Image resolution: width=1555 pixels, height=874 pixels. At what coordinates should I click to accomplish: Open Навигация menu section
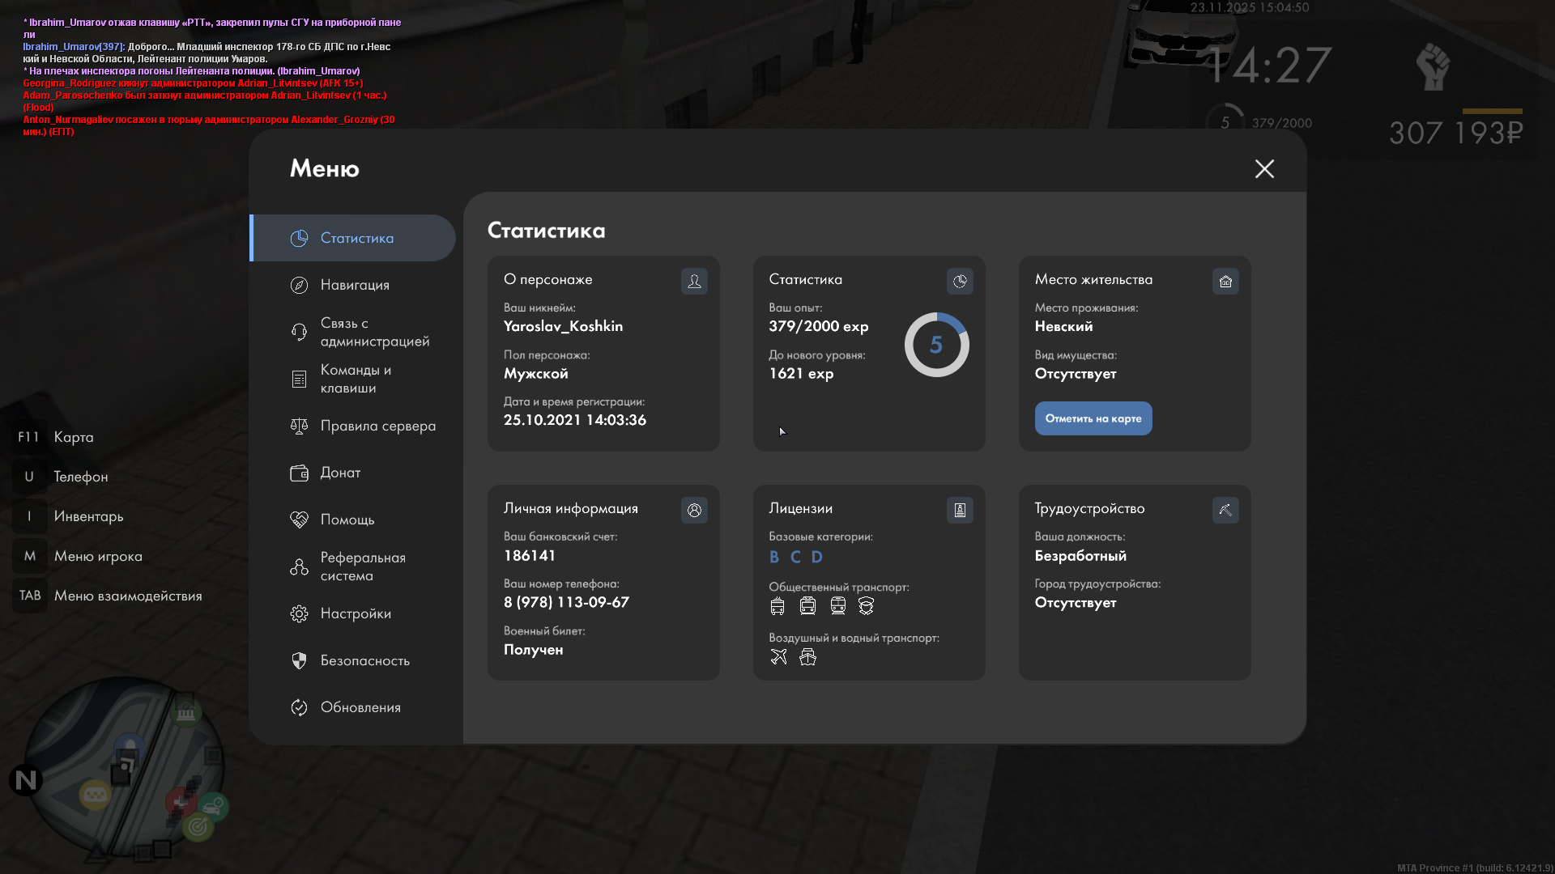(355, 285)
